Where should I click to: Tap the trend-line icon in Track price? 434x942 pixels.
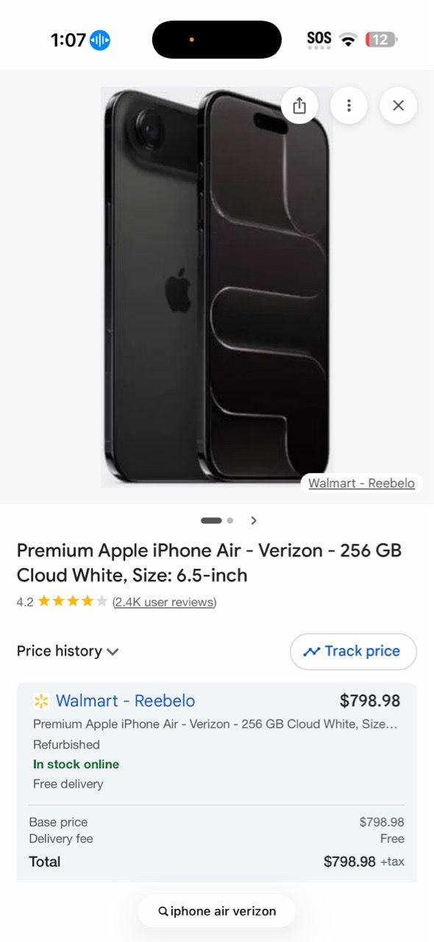pos(312,651)
